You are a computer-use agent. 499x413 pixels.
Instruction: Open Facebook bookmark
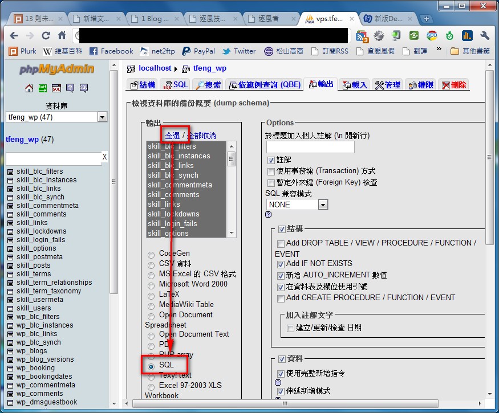tap(111, 51)
